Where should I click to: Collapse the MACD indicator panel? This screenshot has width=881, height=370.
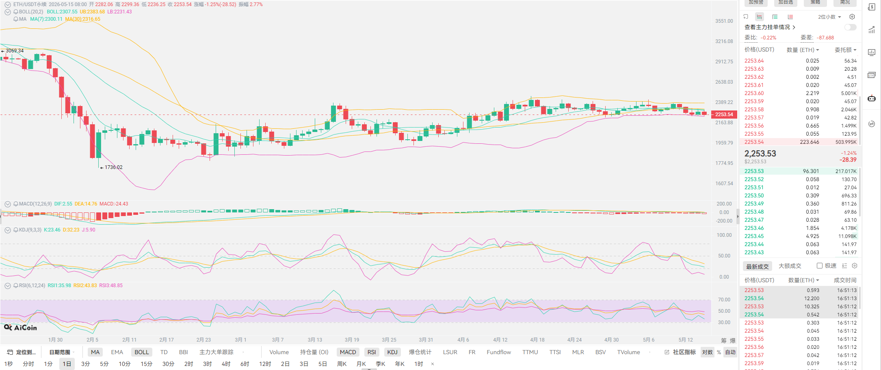(x=8, y=204)
